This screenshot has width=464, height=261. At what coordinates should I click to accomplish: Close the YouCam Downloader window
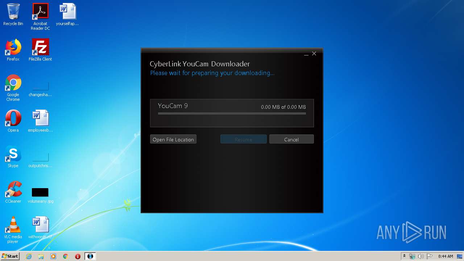(x=314, y=54)
